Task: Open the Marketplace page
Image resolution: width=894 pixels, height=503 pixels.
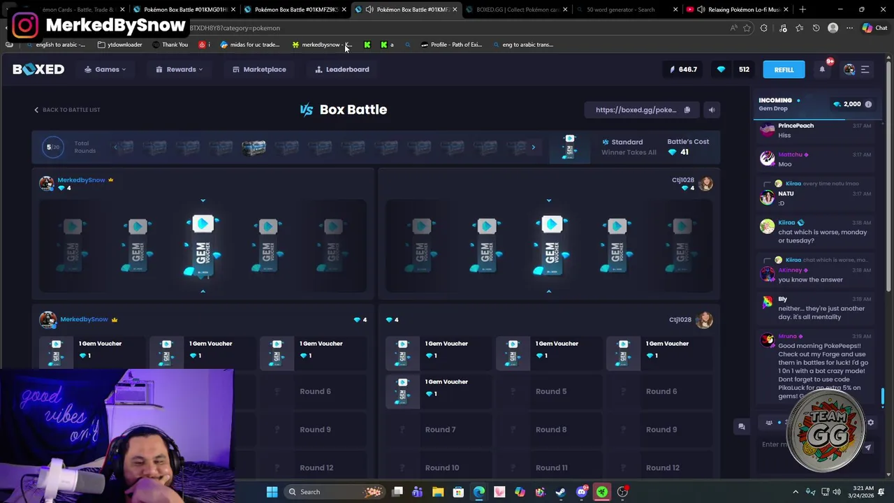Action: pos(259,69)
